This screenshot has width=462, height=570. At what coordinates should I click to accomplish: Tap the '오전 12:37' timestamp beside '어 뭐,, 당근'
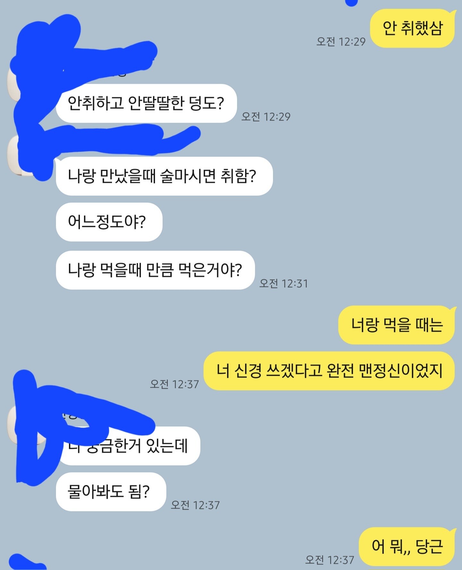click(x=329, y=560)
